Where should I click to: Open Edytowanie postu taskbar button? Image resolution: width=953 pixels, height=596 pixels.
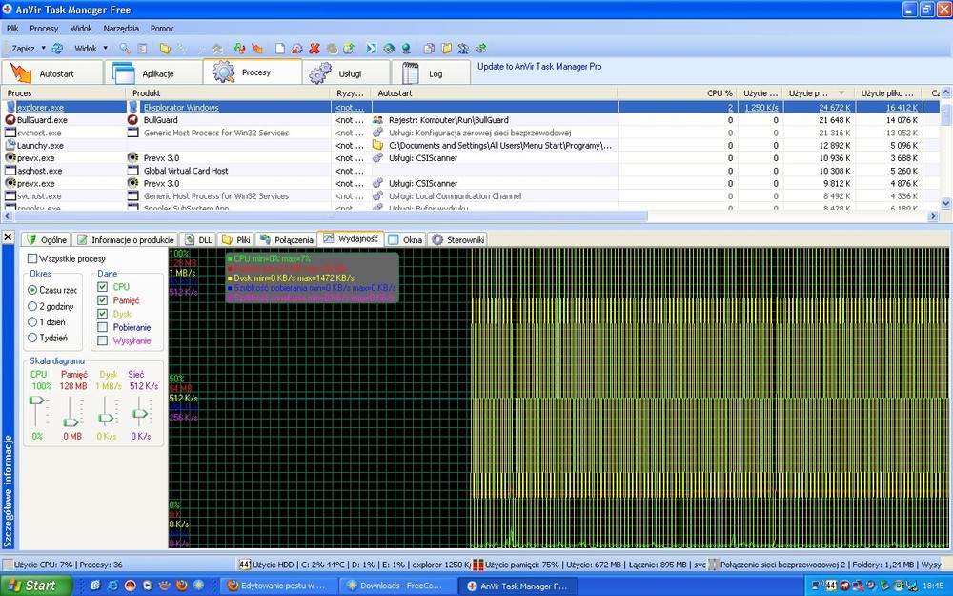pyautogui.click(x=279, y=586)
